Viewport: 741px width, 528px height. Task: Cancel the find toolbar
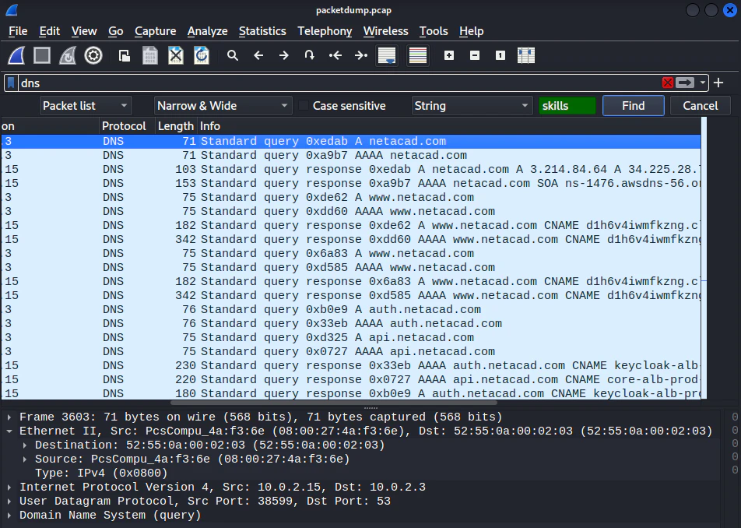(x=701, y=106)
